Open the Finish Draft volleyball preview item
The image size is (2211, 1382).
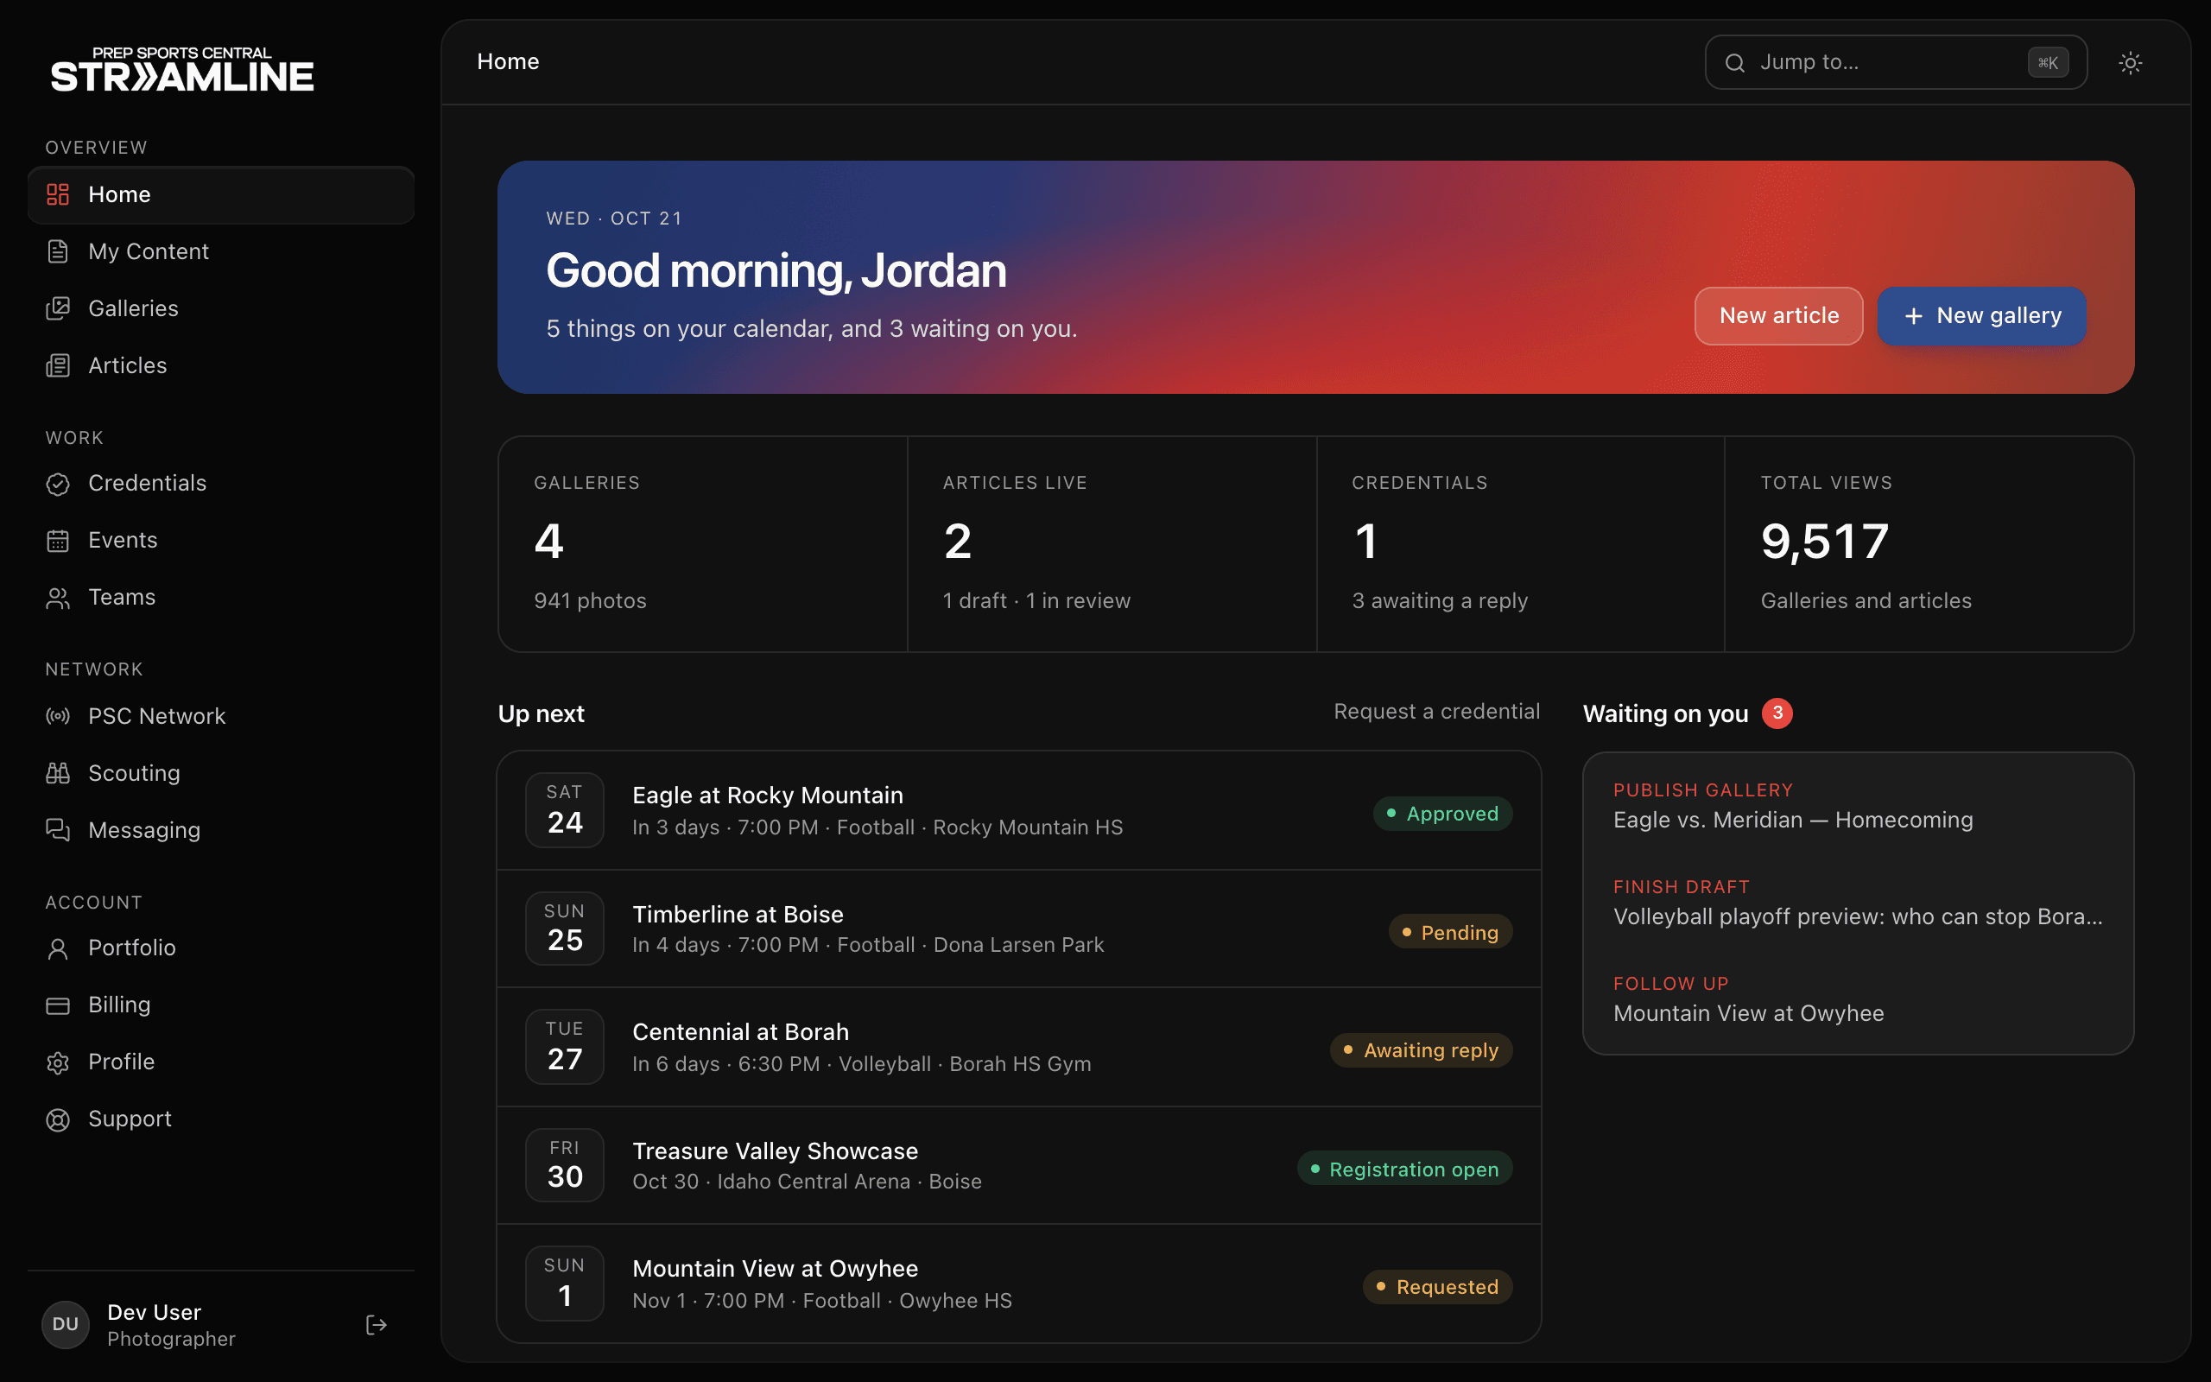pyautogui.click(x=1858, y=903)
